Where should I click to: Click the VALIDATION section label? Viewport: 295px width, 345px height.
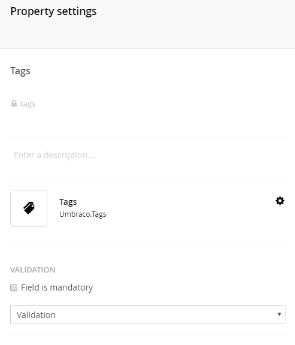point(33,270)
